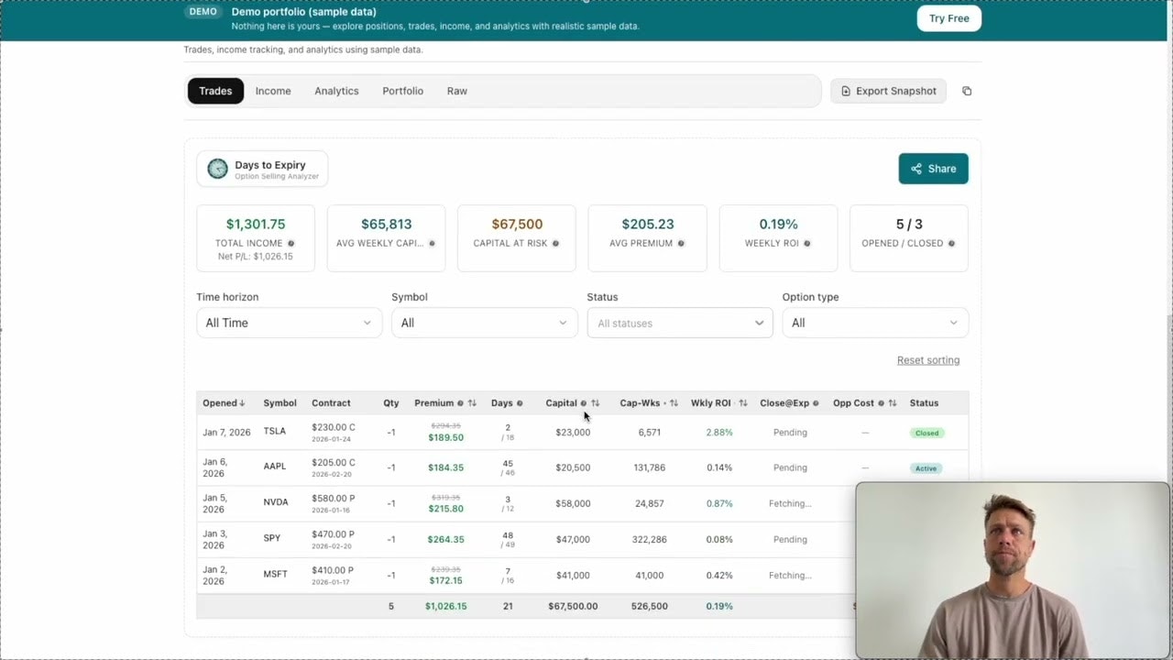Click the info icon on the Premium column header

460,403
